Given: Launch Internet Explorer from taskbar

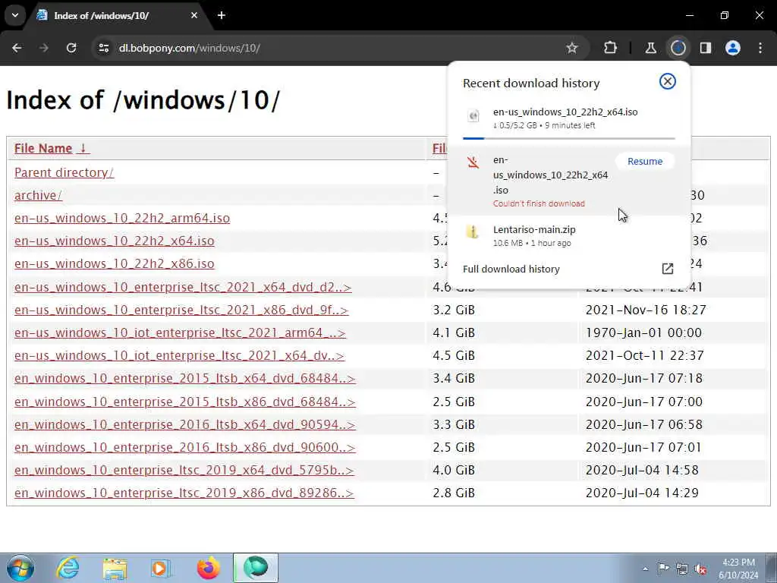Looking at the screenshot, I should click(68, 568).
